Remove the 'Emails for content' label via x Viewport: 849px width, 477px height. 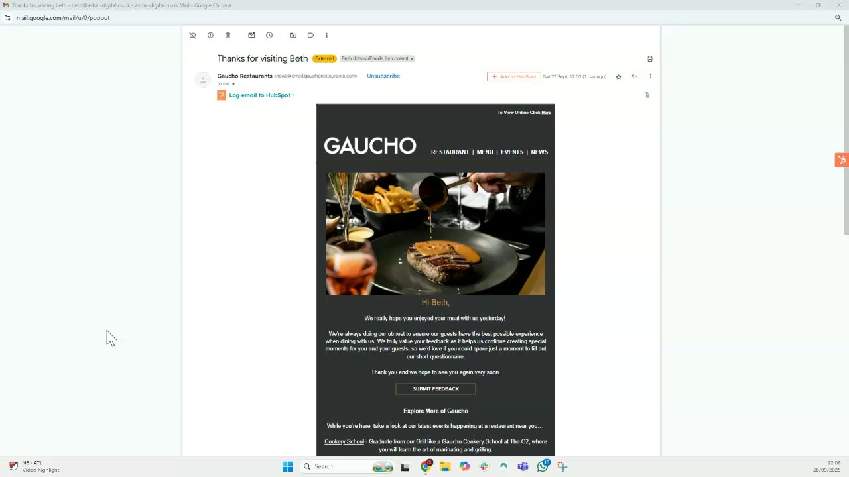pyautogui.click(x=411, y=58)
